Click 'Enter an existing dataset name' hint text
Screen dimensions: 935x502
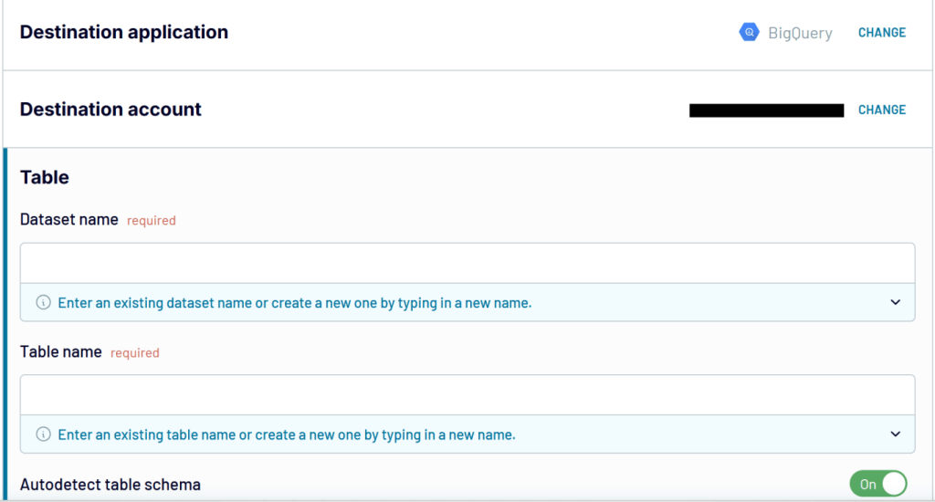(x=295, y=303)
